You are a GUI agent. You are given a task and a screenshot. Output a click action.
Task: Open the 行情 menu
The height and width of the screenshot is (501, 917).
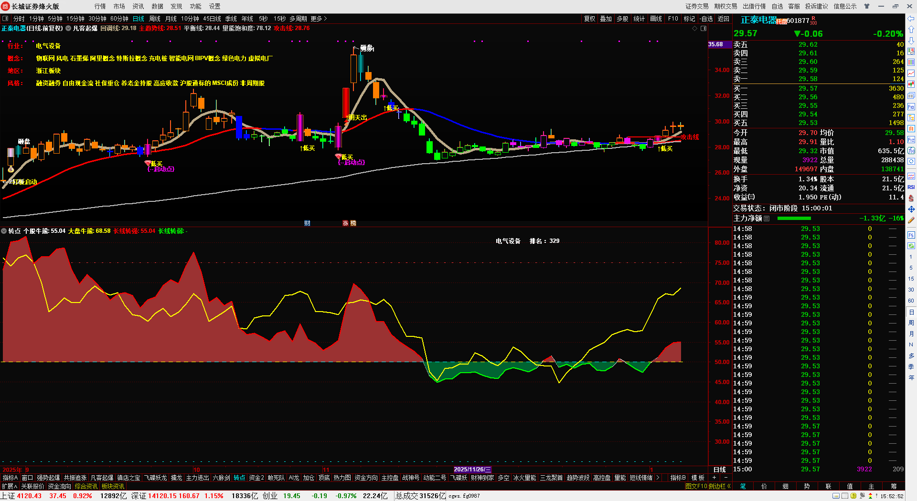point(100,6)
